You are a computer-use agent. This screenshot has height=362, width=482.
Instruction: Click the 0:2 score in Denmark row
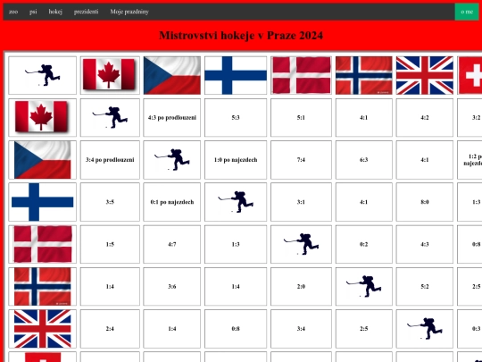point(363,244)
